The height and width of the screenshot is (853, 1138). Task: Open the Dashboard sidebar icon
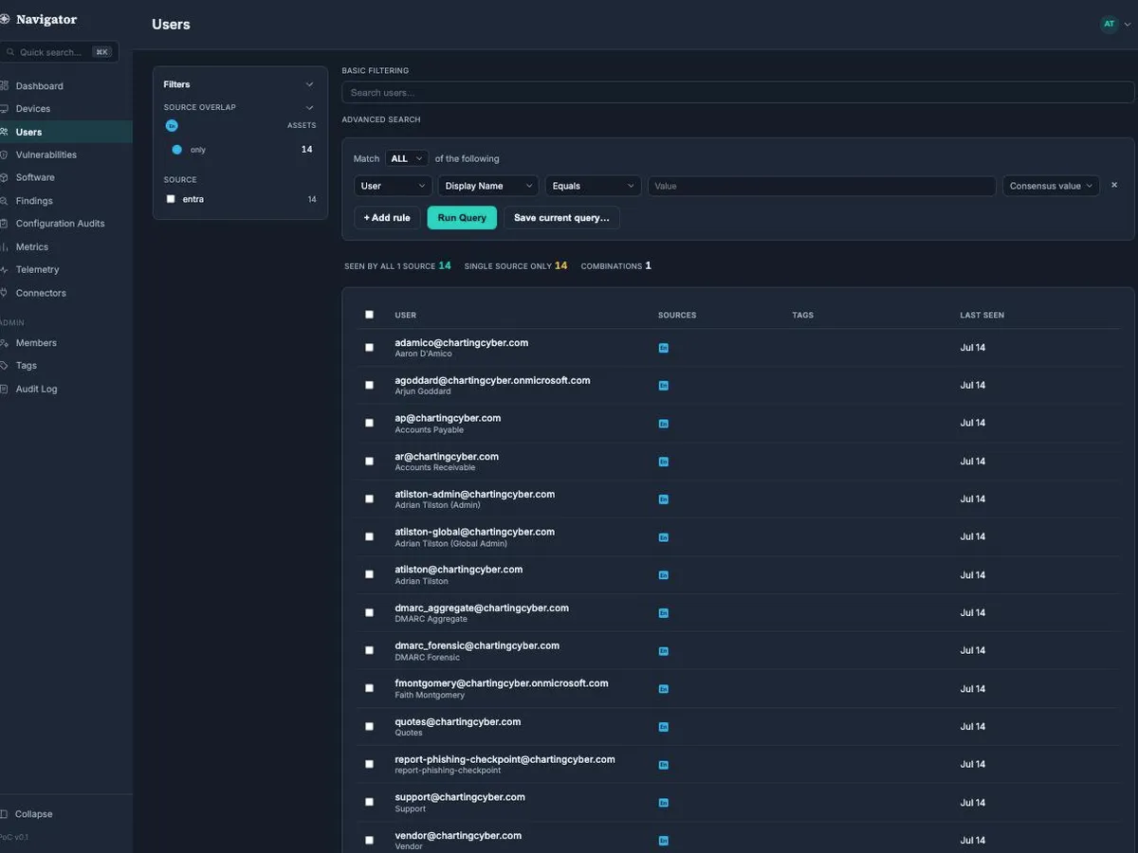coord(4,86)
